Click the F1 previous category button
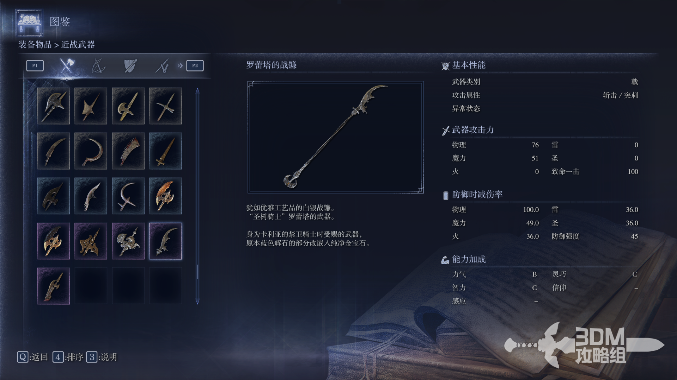 pos(35,65)
